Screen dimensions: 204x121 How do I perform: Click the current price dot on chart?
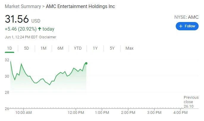pyautogui.click(x=86, y=63)
